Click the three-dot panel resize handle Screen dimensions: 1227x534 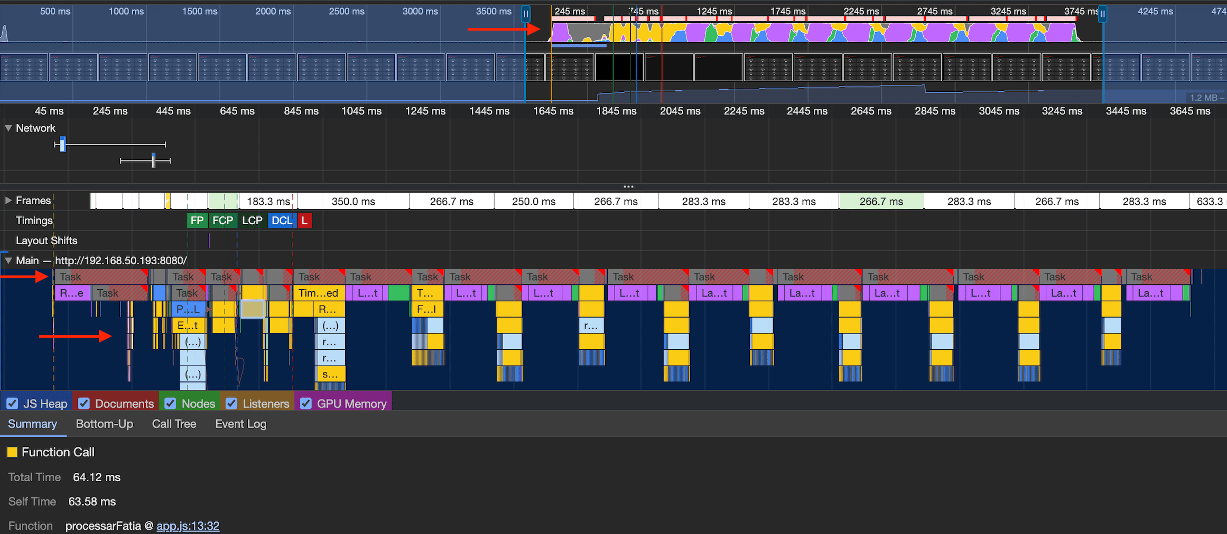pos(628,186)
